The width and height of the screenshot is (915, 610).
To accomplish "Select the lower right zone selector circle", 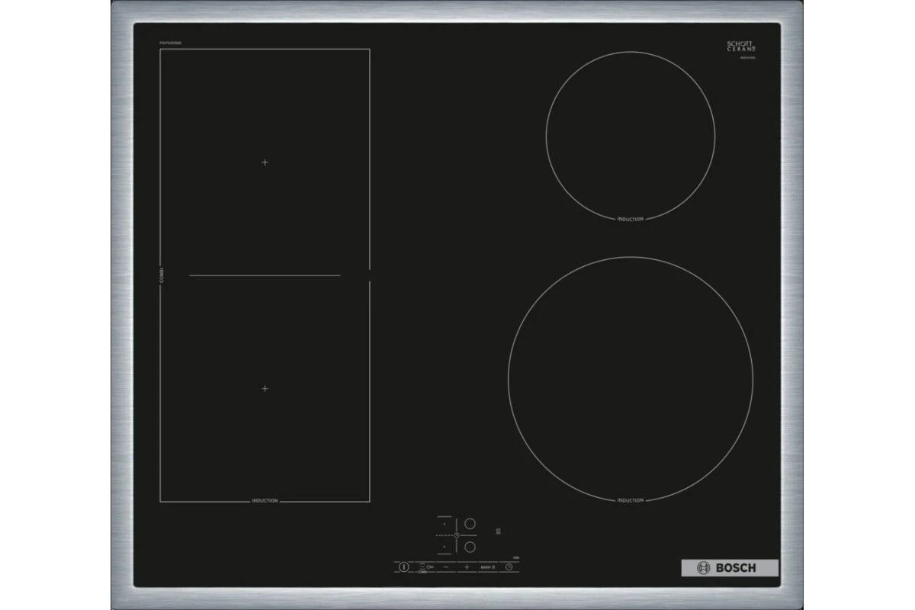I will tap(470, 547).
